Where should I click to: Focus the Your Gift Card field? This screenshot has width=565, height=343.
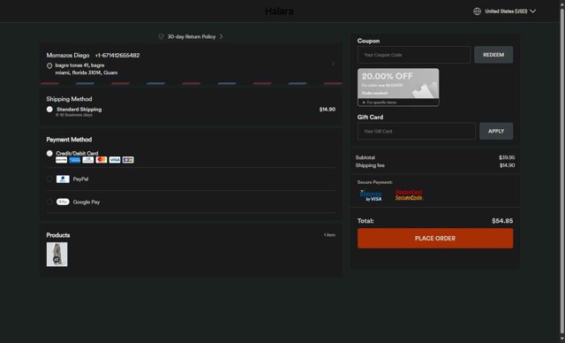416,132
